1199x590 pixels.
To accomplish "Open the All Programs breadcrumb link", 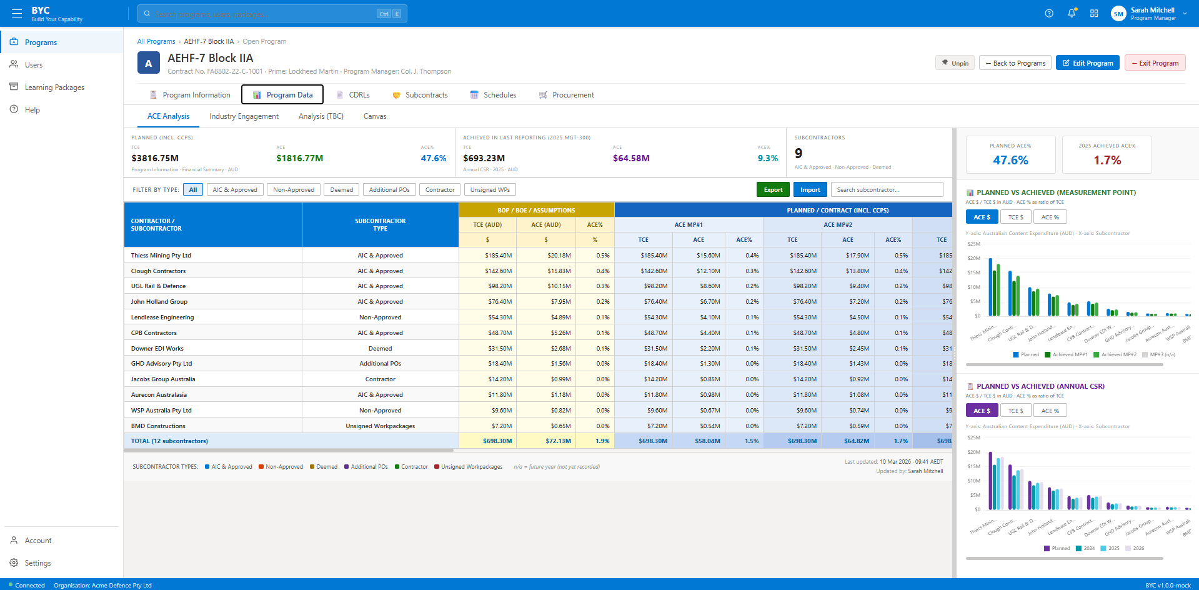I will [156, 41].
